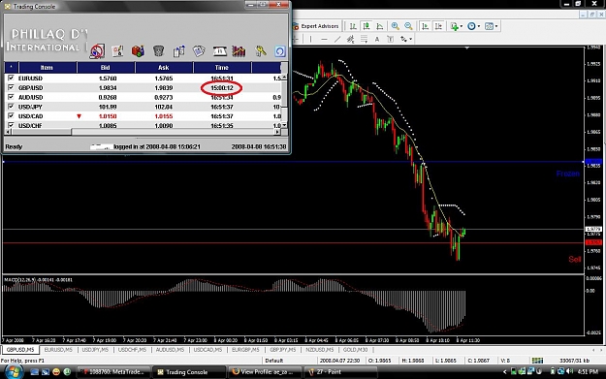This screenshot has height=379, width=606.
Task: Switch to View Profile Firefox taskbar button
Action: tap(265, 372)
